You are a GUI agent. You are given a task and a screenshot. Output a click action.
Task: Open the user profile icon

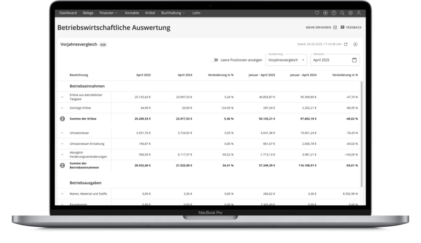click(x=359, y=12)
